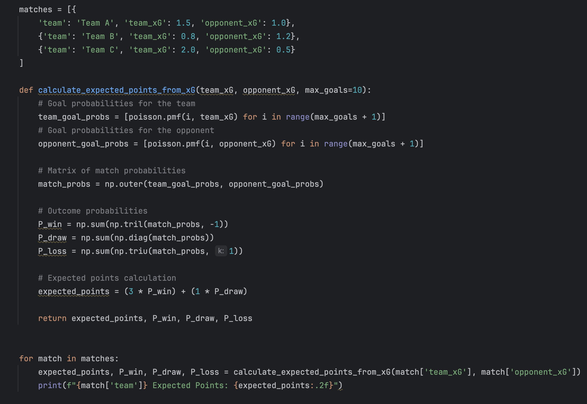Screen dimensions: 587x404
Task: Click the closing bracket of matches list
Action: [21, 63]
